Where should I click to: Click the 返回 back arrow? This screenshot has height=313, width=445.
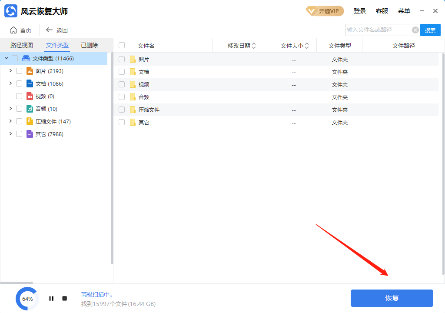(49, 30)
